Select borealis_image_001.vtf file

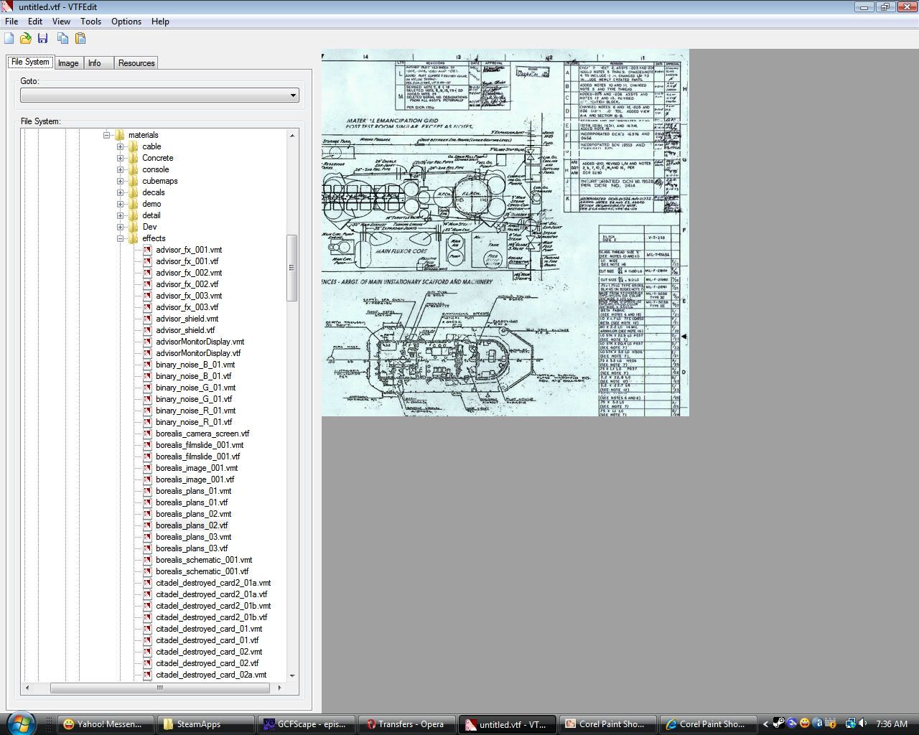tap(195, 479)
